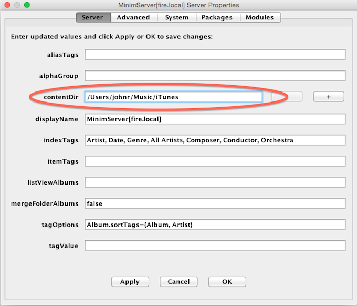Close the Server Properties window

[x=7, y=5]
